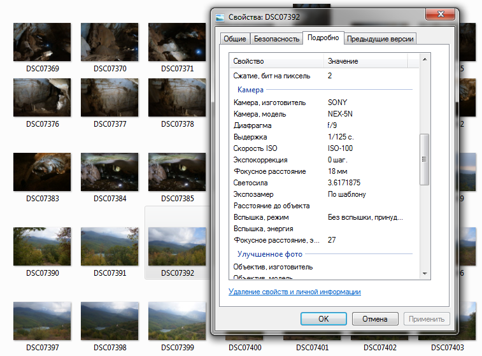Click the Сжатие, бит на пиксель row
The height and width of the screenshot is (356, 482).
point(324,76)
